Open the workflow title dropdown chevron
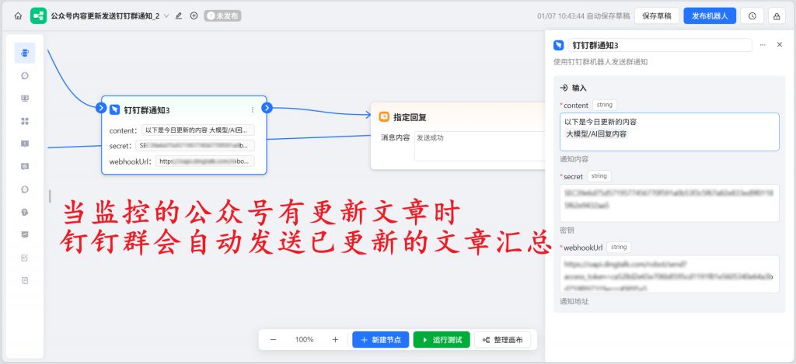This screenshot has height=364, width=796. [x=166, y=16]
